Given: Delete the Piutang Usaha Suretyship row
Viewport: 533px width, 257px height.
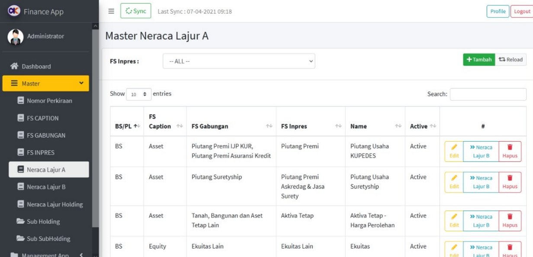Looking at the screenshot, I should (x=510, y=182).
